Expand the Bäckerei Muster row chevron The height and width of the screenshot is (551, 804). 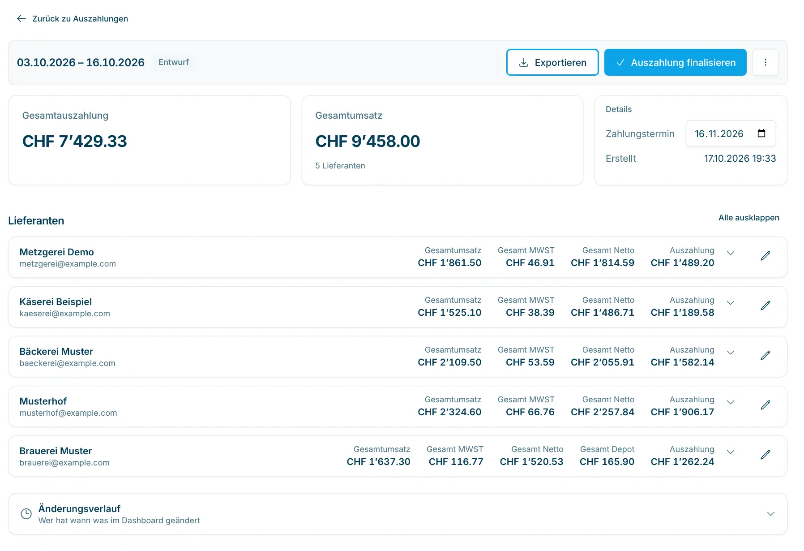tap(730, 353)
